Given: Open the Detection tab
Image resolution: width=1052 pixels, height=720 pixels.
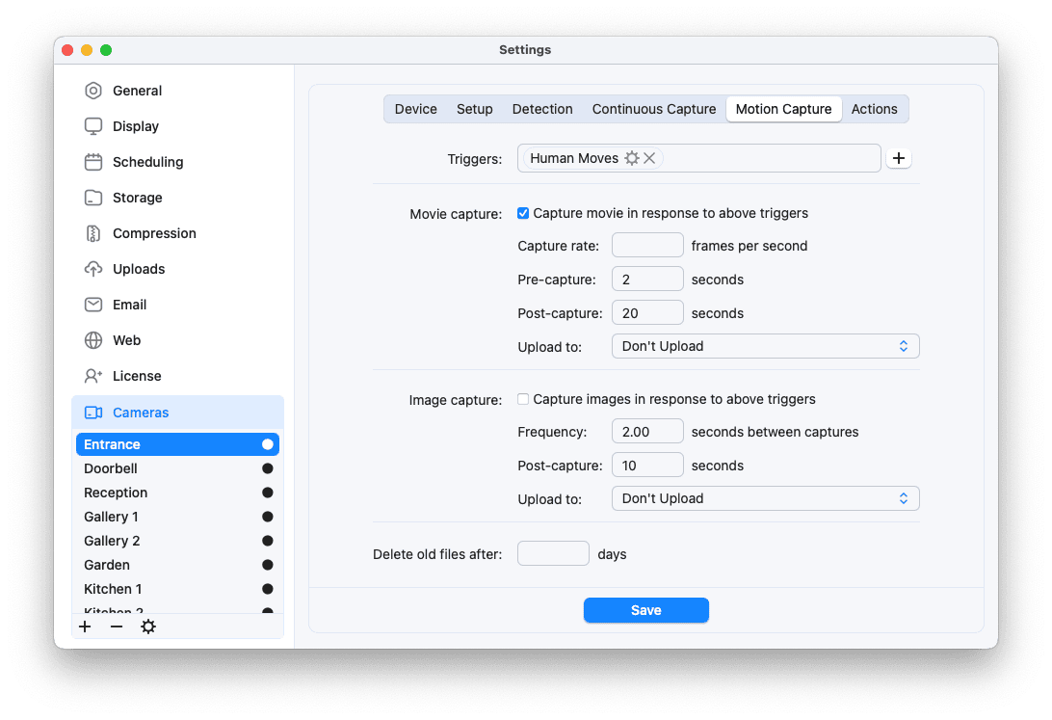Looking at the screenshot, I should pos(542,109).
